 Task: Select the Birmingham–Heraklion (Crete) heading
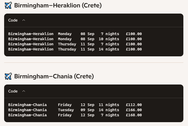pyautogui.click(x=58, y=5)
